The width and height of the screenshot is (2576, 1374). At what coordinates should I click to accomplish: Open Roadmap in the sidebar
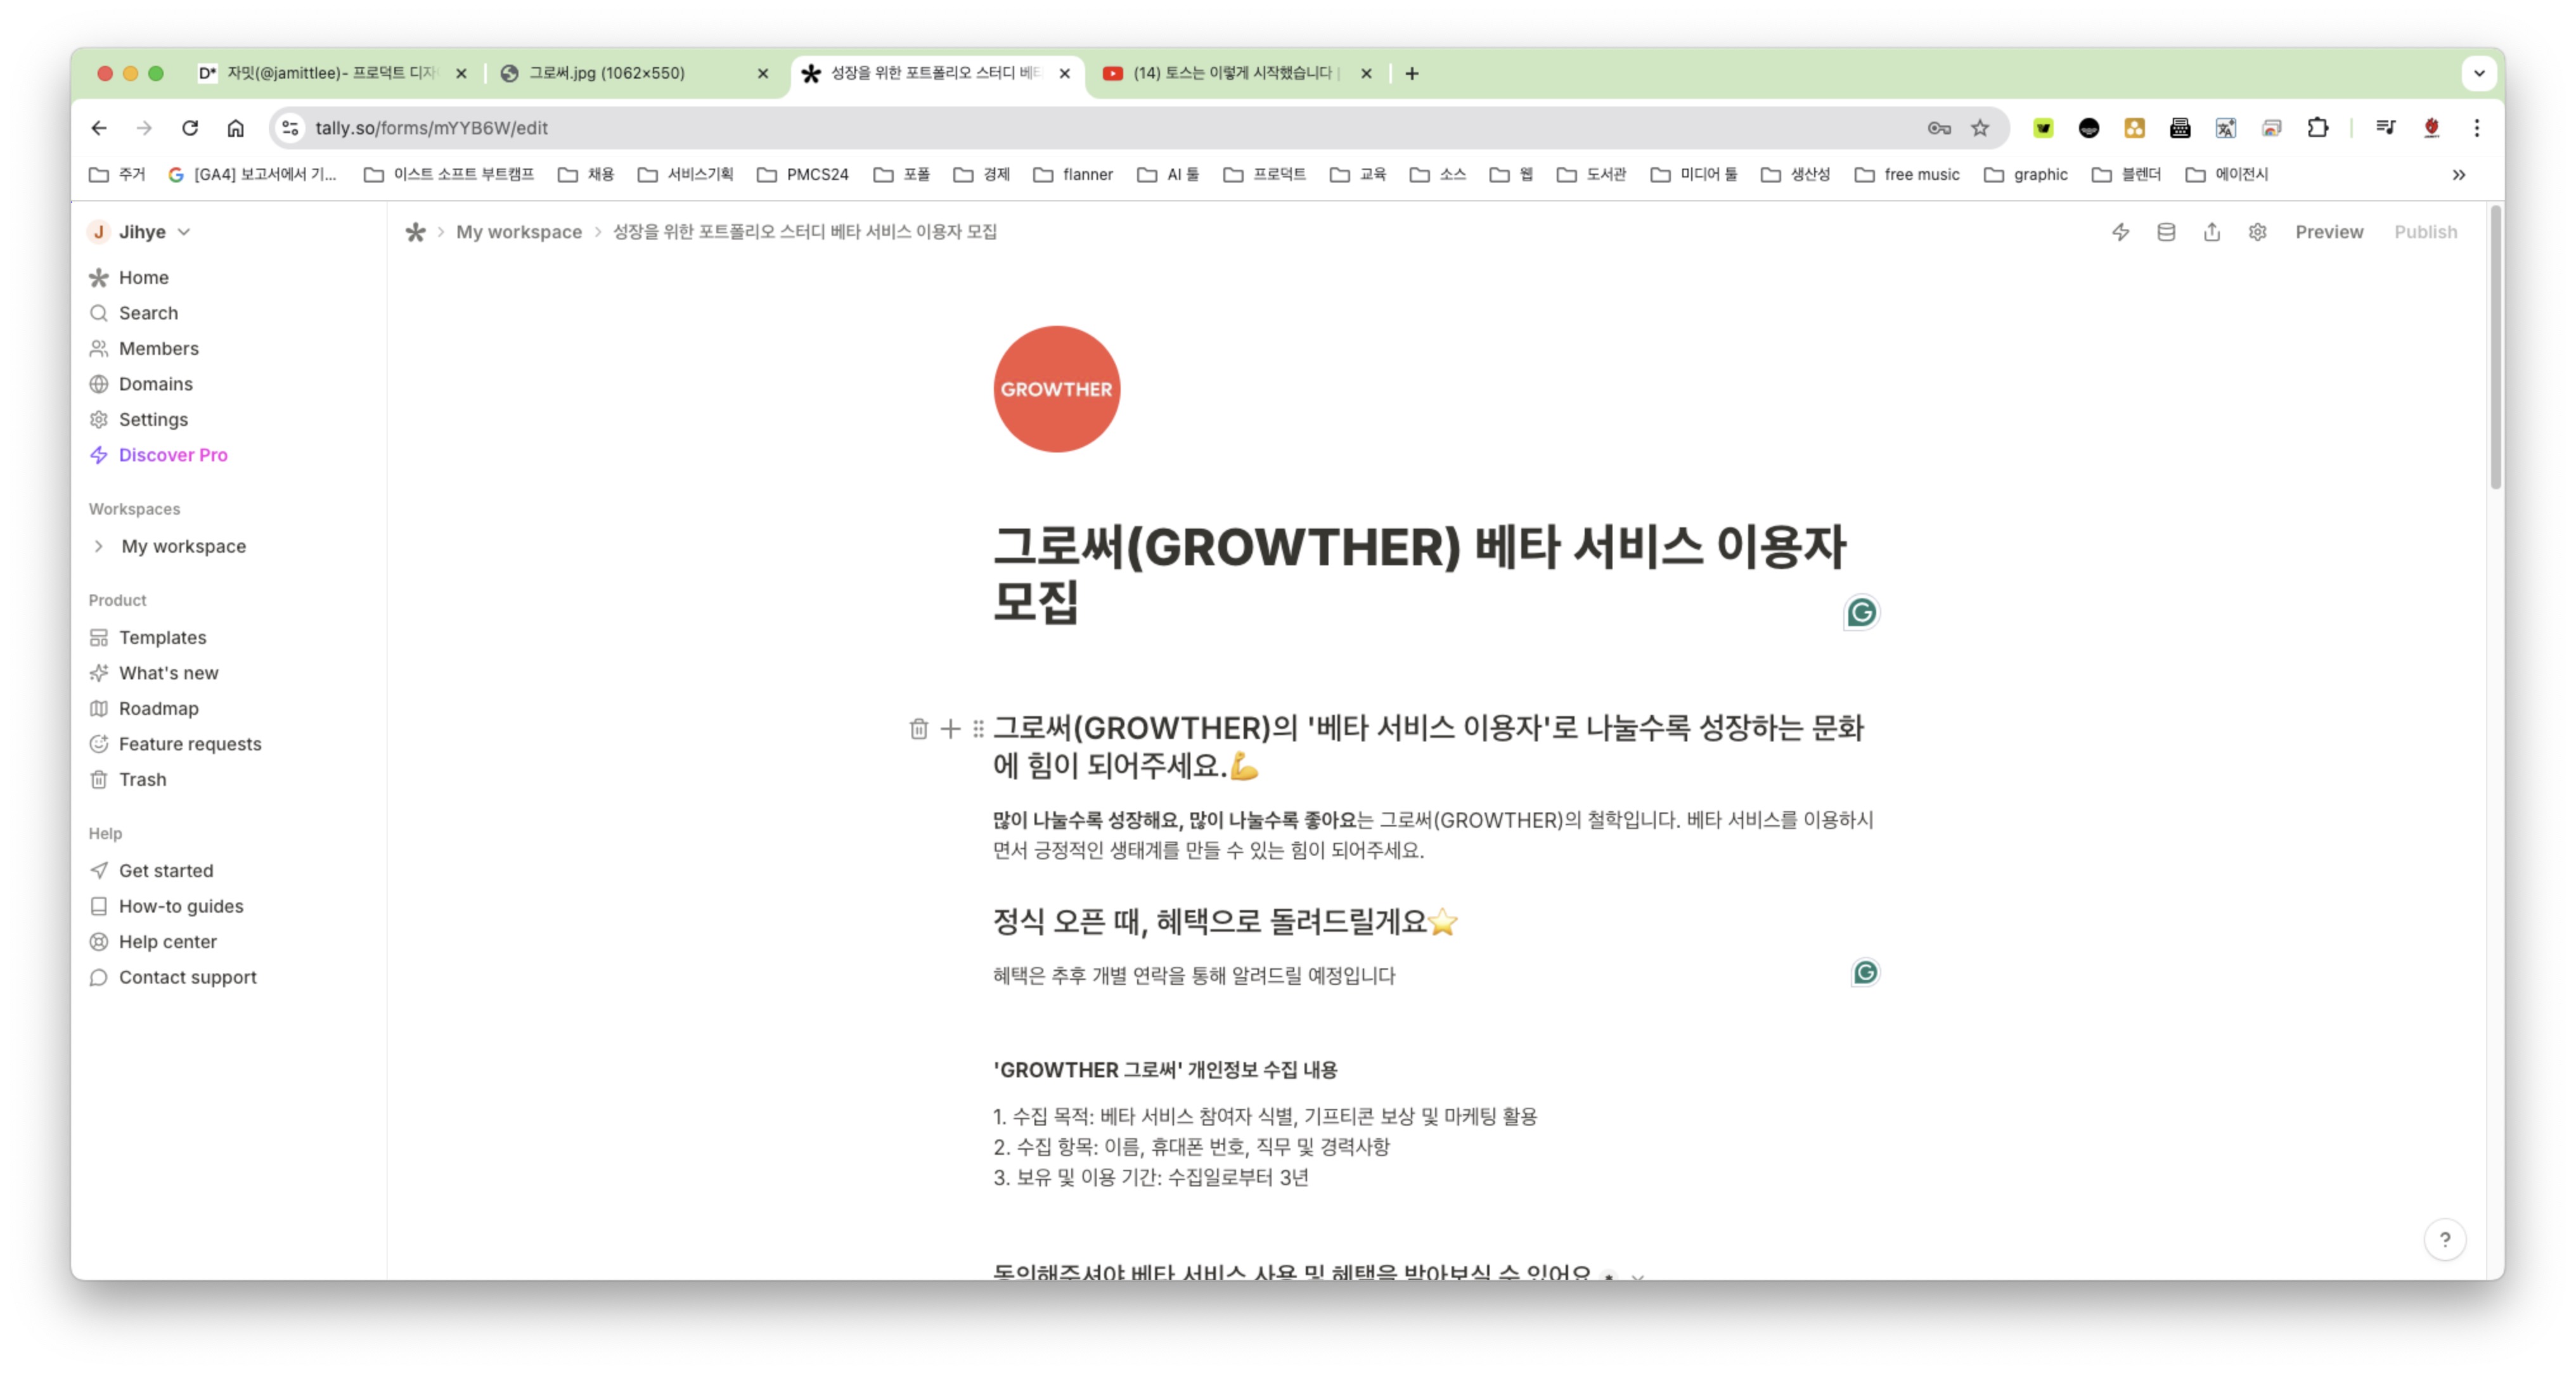tap(158, 708)
